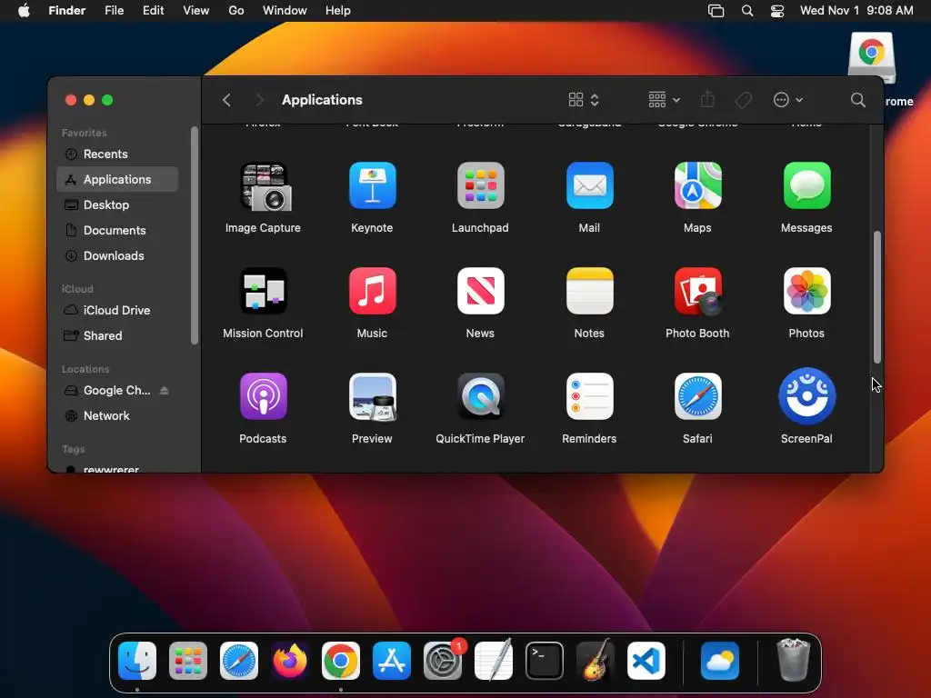Select the Maps app icon

[697, 185]
